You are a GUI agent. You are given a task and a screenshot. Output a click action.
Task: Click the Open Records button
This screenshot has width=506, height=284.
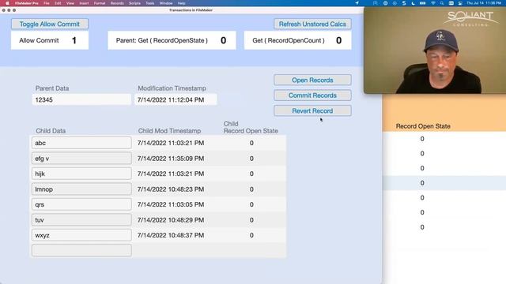312,80
